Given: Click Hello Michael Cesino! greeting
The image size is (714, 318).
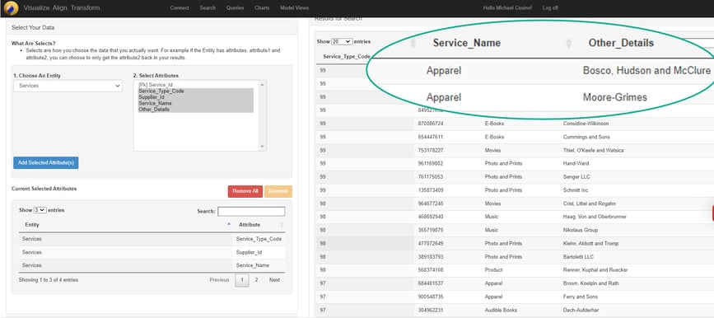Looking at the screenshot, I should tap(507, 7).
